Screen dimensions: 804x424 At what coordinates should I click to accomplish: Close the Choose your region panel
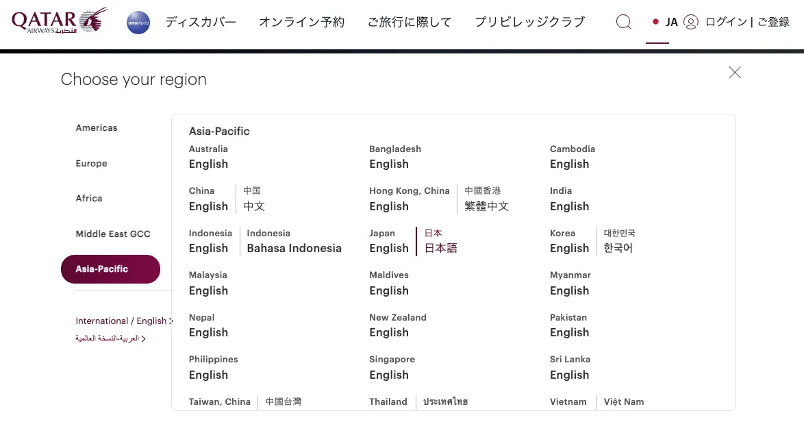[x=735, y=73]
